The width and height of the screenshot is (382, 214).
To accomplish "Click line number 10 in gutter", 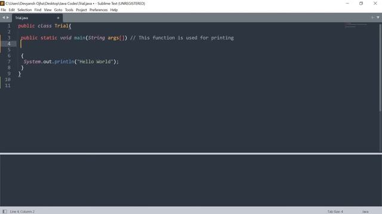I will (x=8, y=79).
